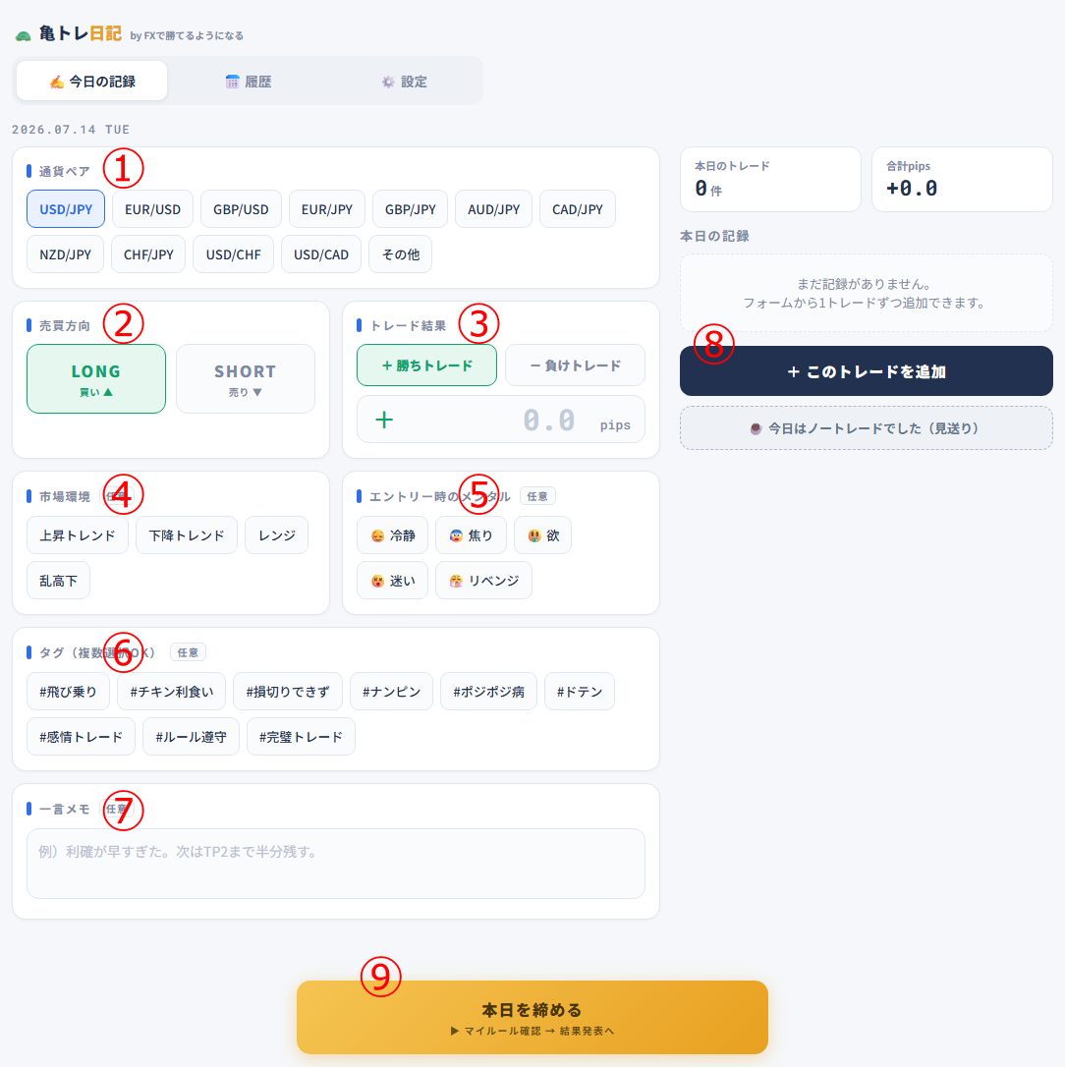
Task: Select 上昇トレンド market environment
Action: click(x=78, y=534)
